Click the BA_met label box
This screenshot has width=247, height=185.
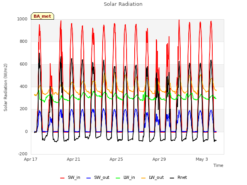pos(42,16)
